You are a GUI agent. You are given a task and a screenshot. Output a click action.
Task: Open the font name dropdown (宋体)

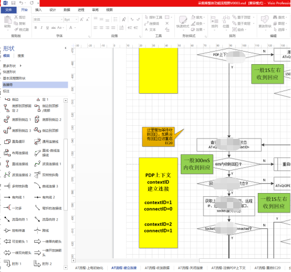[61, 19]
